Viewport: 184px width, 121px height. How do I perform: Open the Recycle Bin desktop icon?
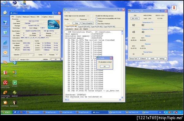point(5,34)
